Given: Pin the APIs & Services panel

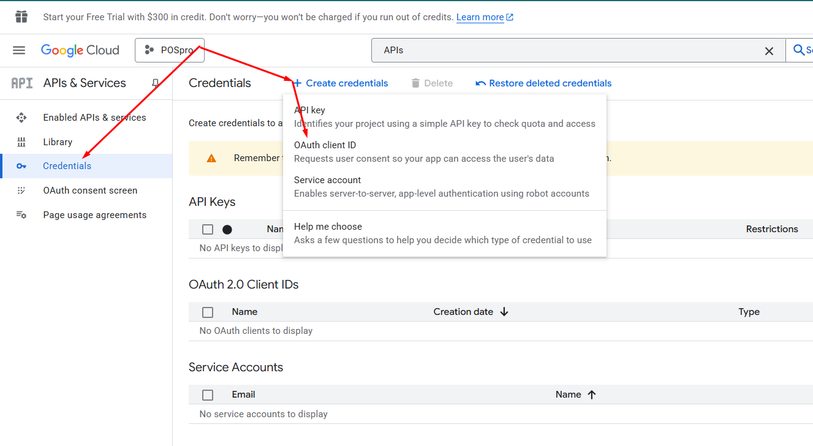Looking at the screenshot, I should [156, 83].
